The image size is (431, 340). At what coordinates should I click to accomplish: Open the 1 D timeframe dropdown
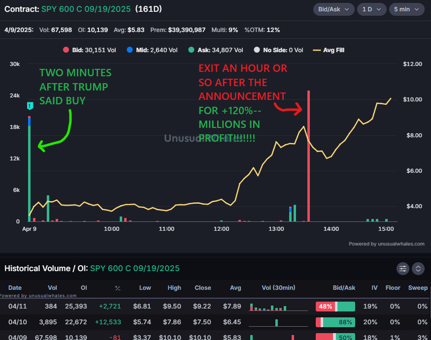[371, 9]
